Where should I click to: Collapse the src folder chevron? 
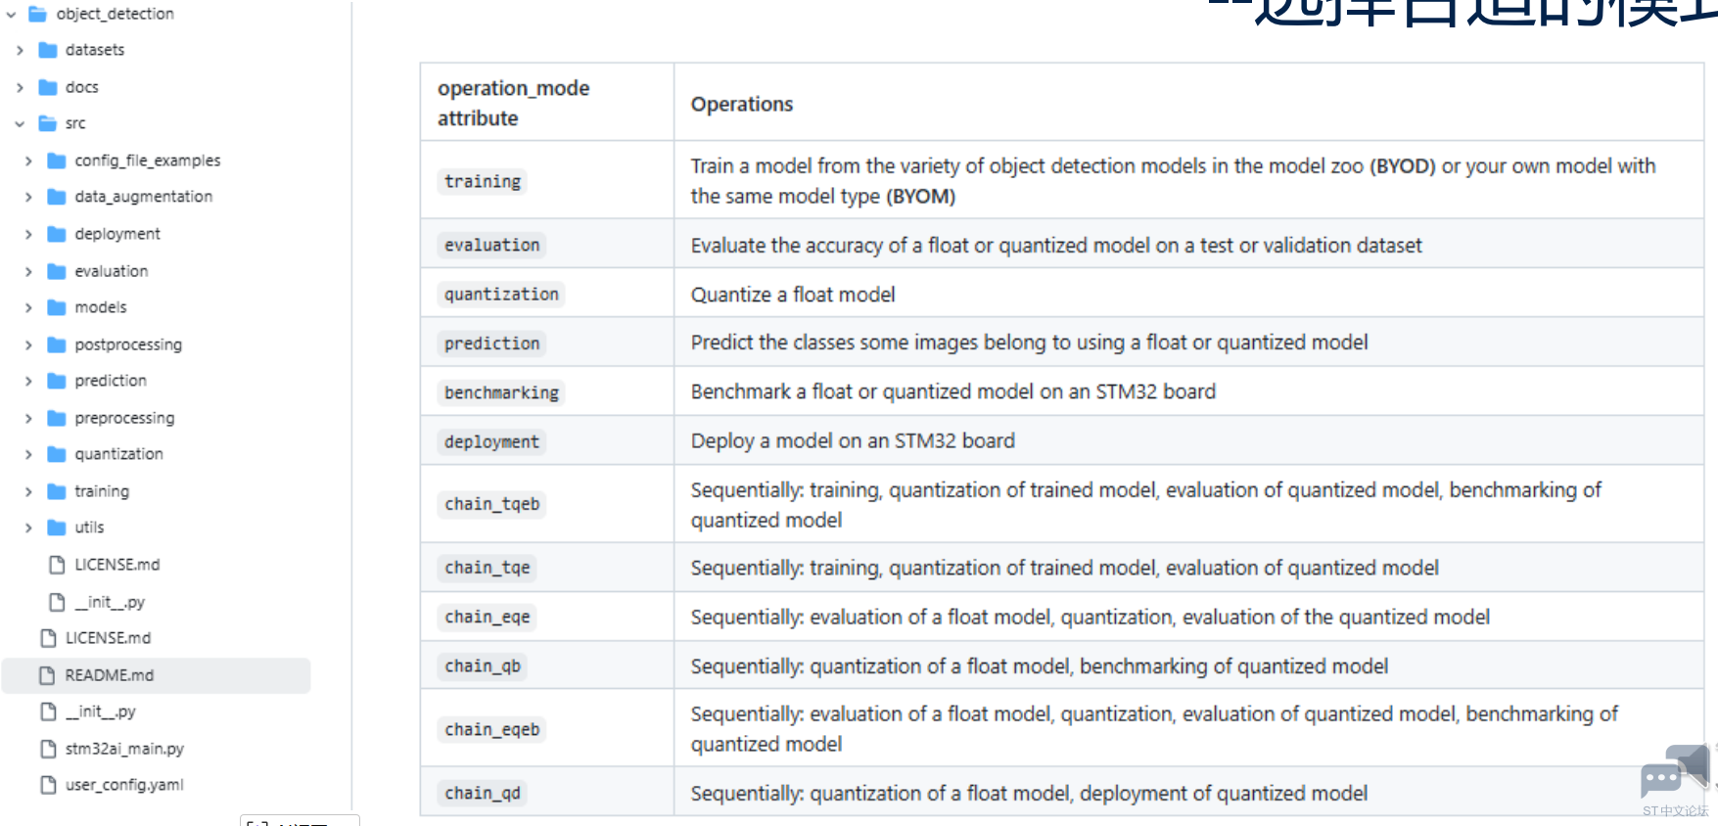pos(20,123)
